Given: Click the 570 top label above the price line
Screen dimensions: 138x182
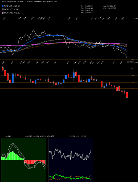Looking at the screenshot, I should click(32, 18).
